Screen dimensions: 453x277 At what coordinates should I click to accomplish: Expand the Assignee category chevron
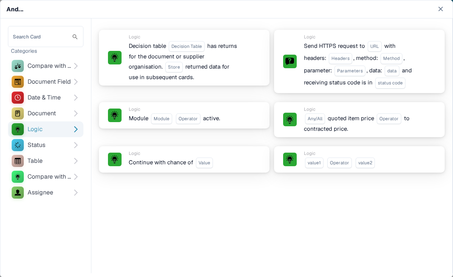[76, 193]
